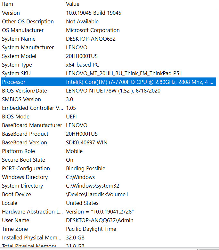Click the Microsoft Corporation value
This screenshot has height=250, width=219.
[x=93, y=30]
